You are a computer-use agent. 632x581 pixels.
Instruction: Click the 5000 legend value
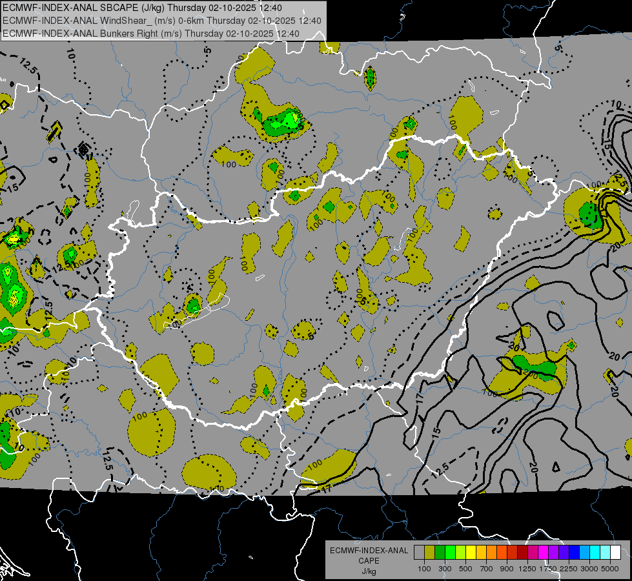tap(610, 569)
